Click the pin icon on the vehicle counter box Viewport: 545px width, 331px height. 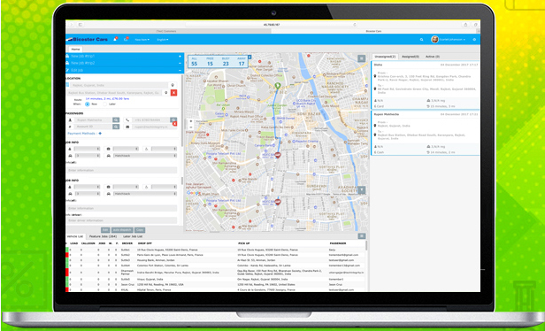(249, 57)
